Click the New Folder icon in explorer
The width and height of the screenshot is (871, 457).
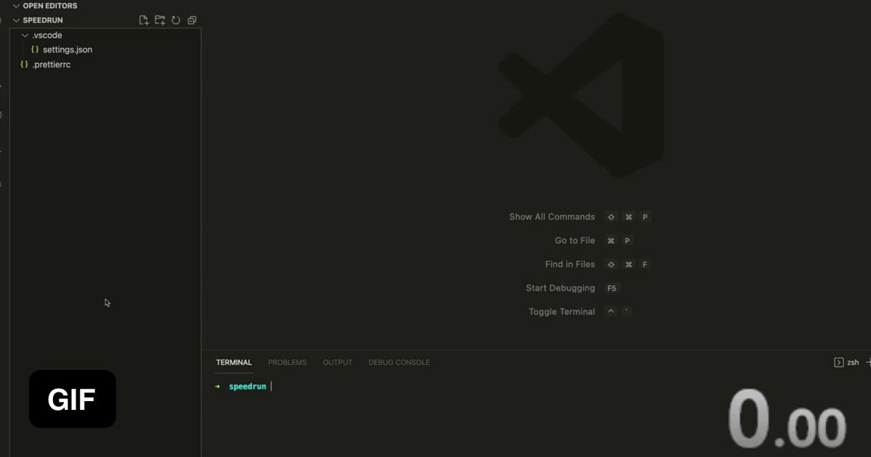(160, 20)
